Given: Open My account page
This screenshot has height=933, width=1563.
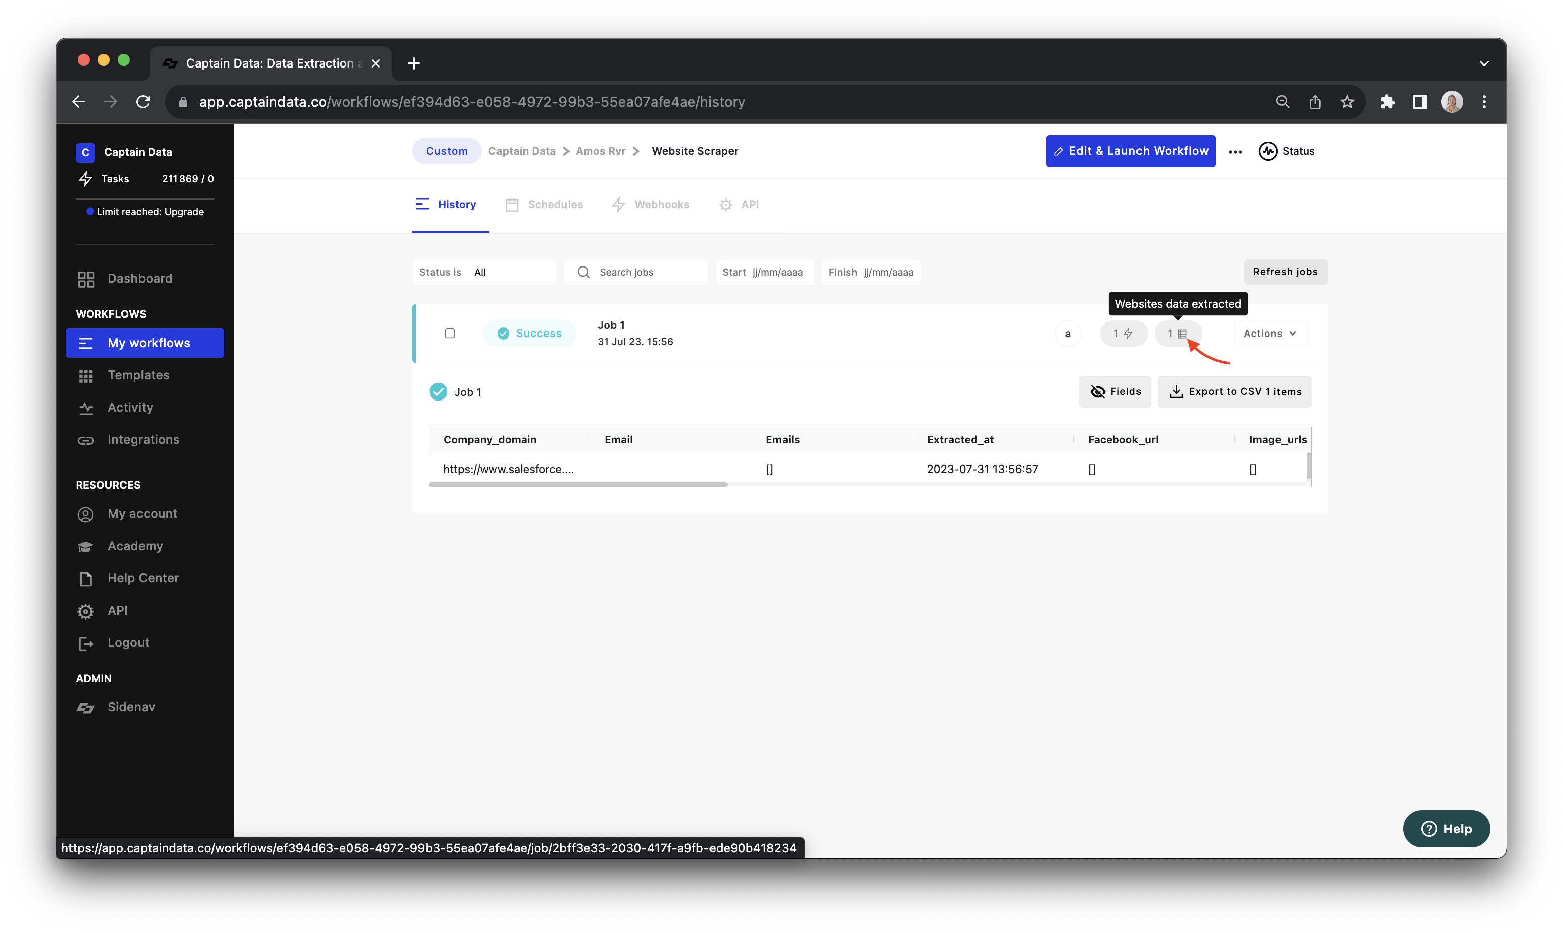Looking at the screenshot, I should (x=127, y=514).
